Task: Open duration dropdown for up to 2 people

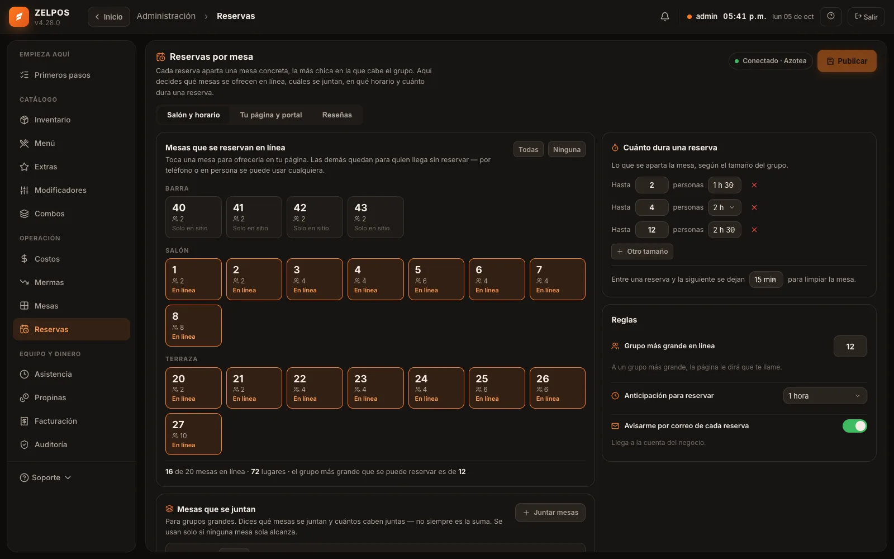Action: coord(724,185)
